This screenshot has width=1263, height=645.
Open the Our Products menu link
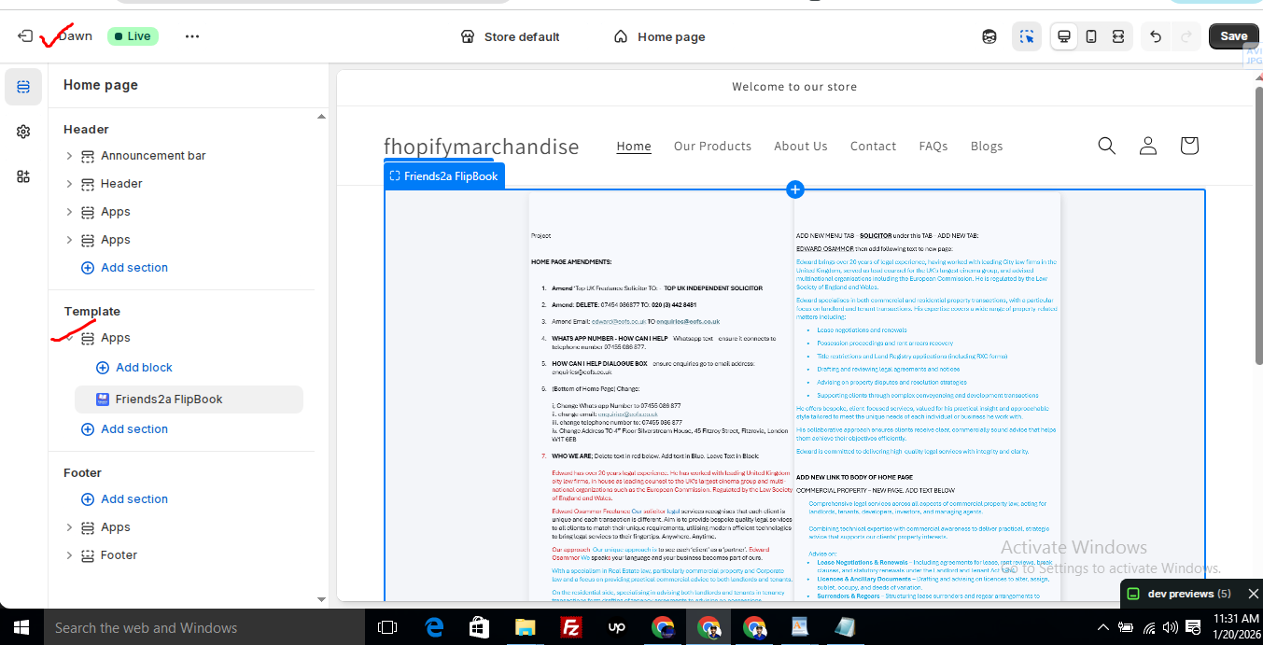tap(712, 146)
